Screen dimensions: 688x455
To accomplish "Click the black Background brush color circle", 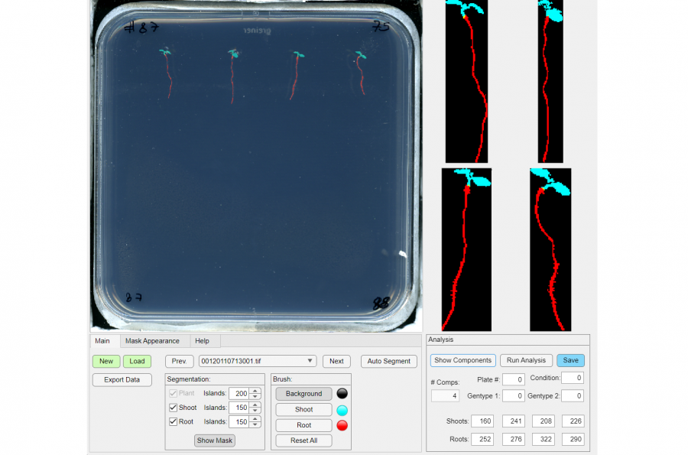I will point(342,394).
